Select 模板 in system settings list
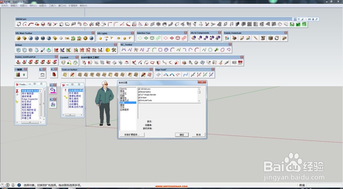This screenshot has width=343, height=189. [x=122, y=105]
